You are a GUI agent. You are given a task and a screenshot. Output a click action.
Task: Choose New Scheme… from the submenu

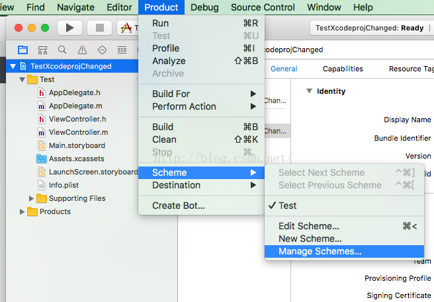point(344,239)
